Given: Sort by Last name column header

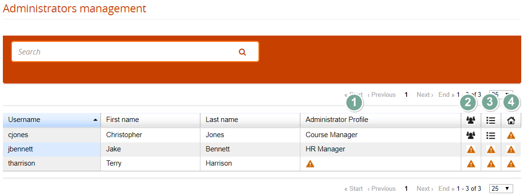Looking at the screenshot, I should (221, 120).
